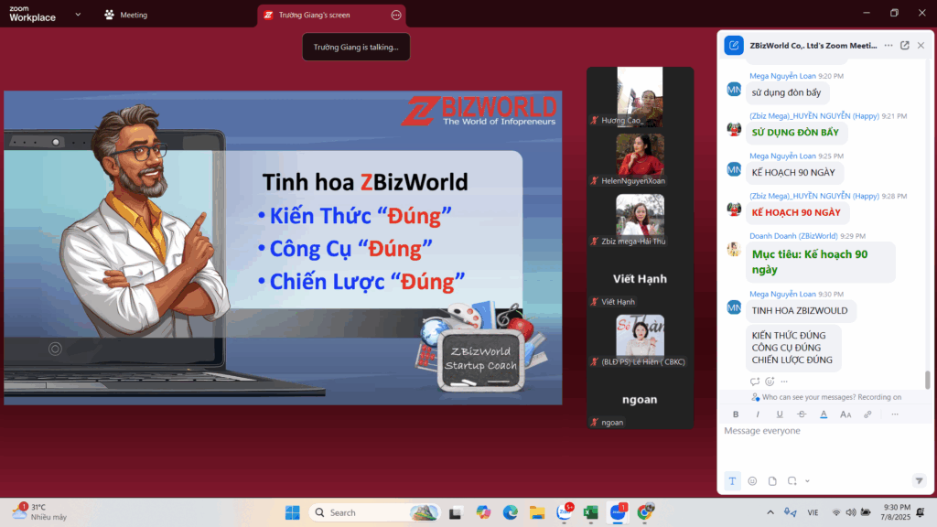Toggle the text formatting toolbar (T button)
This screenshot has width=937, height=527.
tap(732, 481)
